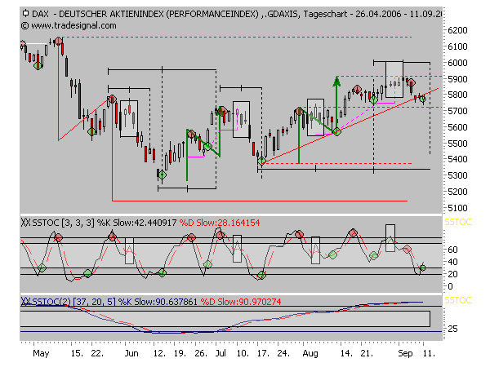The height and width of the screenshot is (367, 490).
Task: Select the Aug label on the date axis
Action: click(310, 353)
